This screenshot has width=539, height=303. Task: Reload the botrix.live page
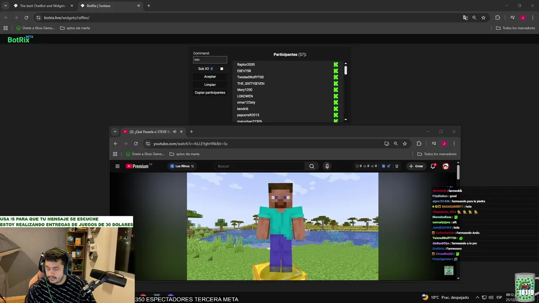tap(26, 18)
